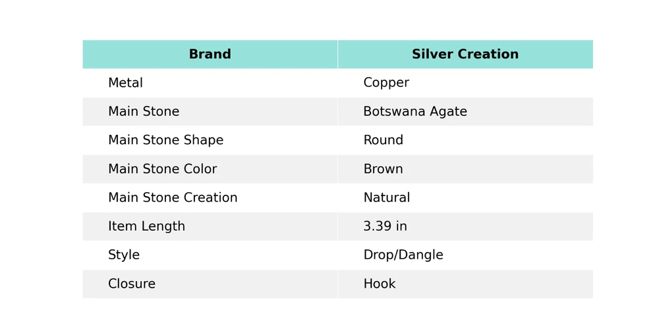Click the Round value
Image resolution: width=659 pixels, height=335 pixels.
(x=383, y=140)
